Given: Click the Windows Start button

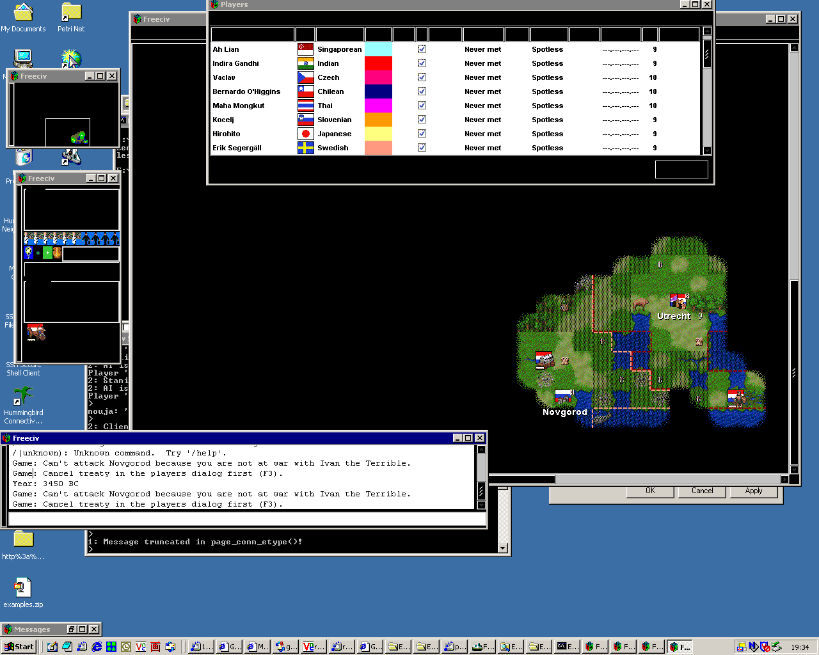Looking at the screenshot, I should [x=19, y=647].
